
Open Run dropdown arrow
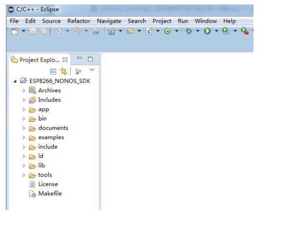(x=216, y=31)
